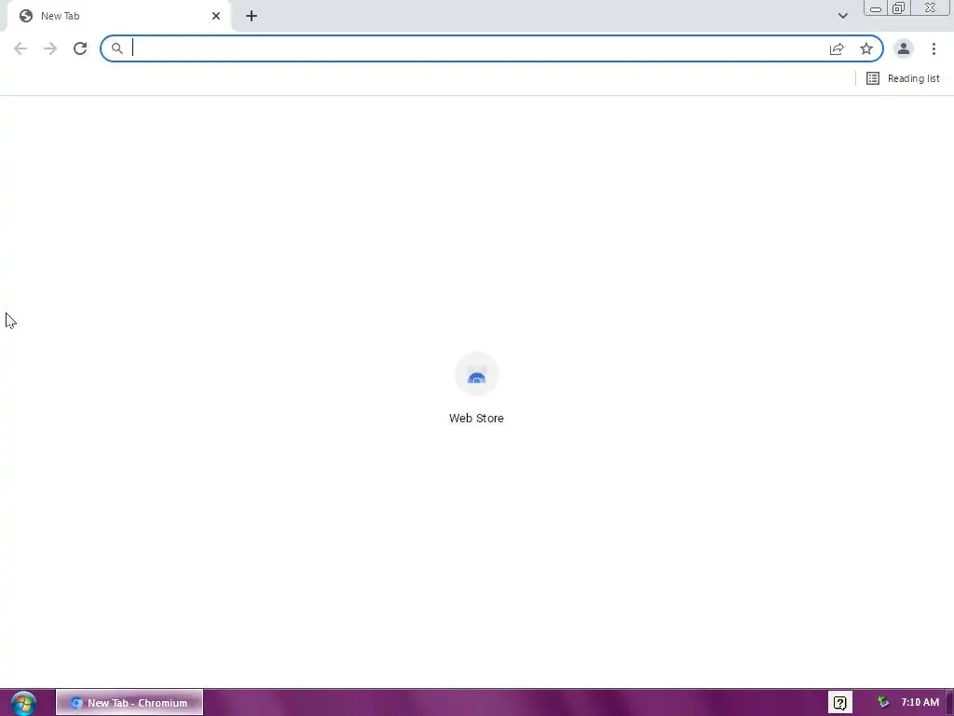The image size is (954, 716).
Task: Click the forward navigation arrow
Action: tap(50, 48)
